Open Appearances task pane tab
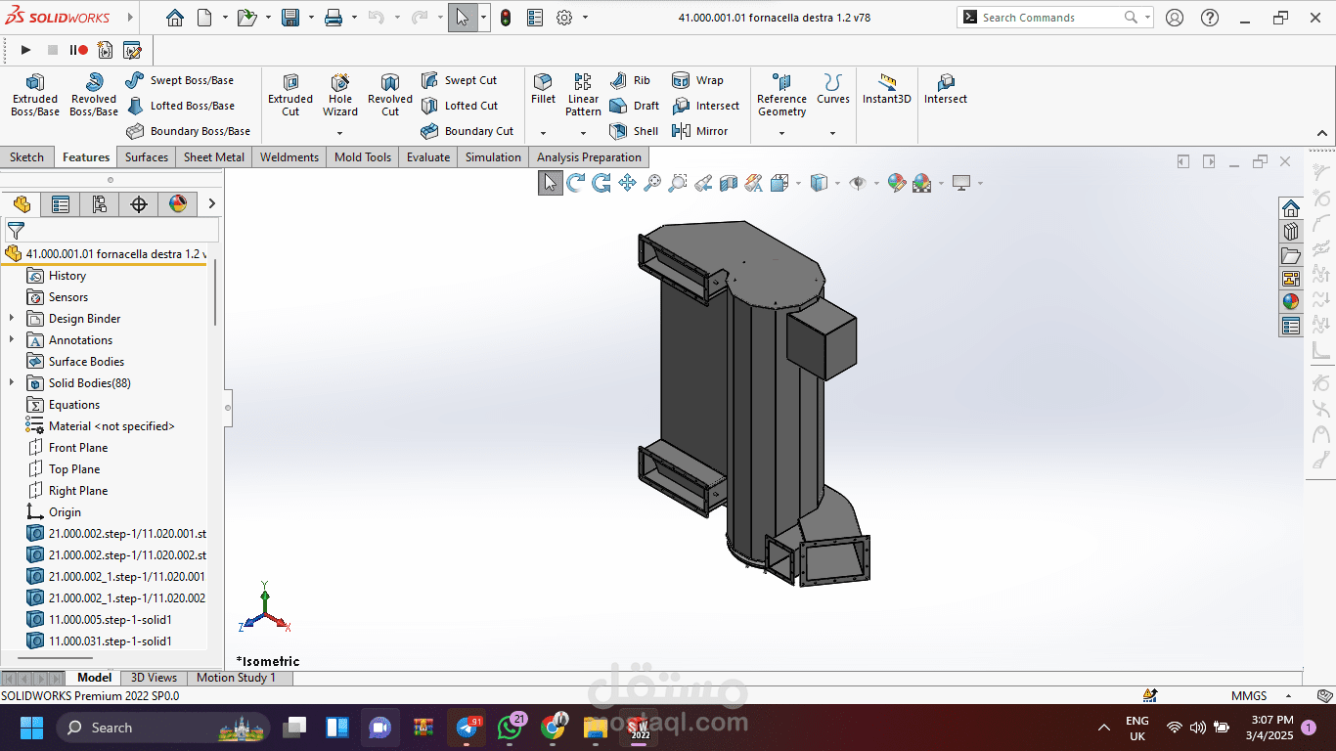The image size is (1336, 751). pyautogui.click(x=1291, y=302)
